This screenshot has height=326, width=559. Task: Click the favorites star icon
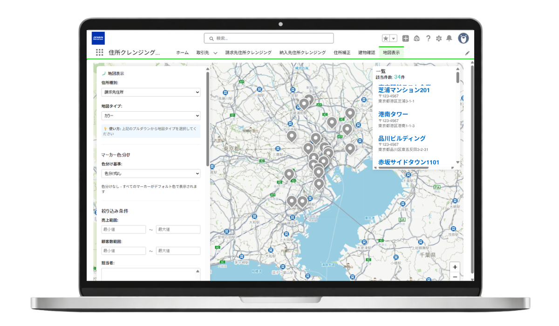pos(386,38)
